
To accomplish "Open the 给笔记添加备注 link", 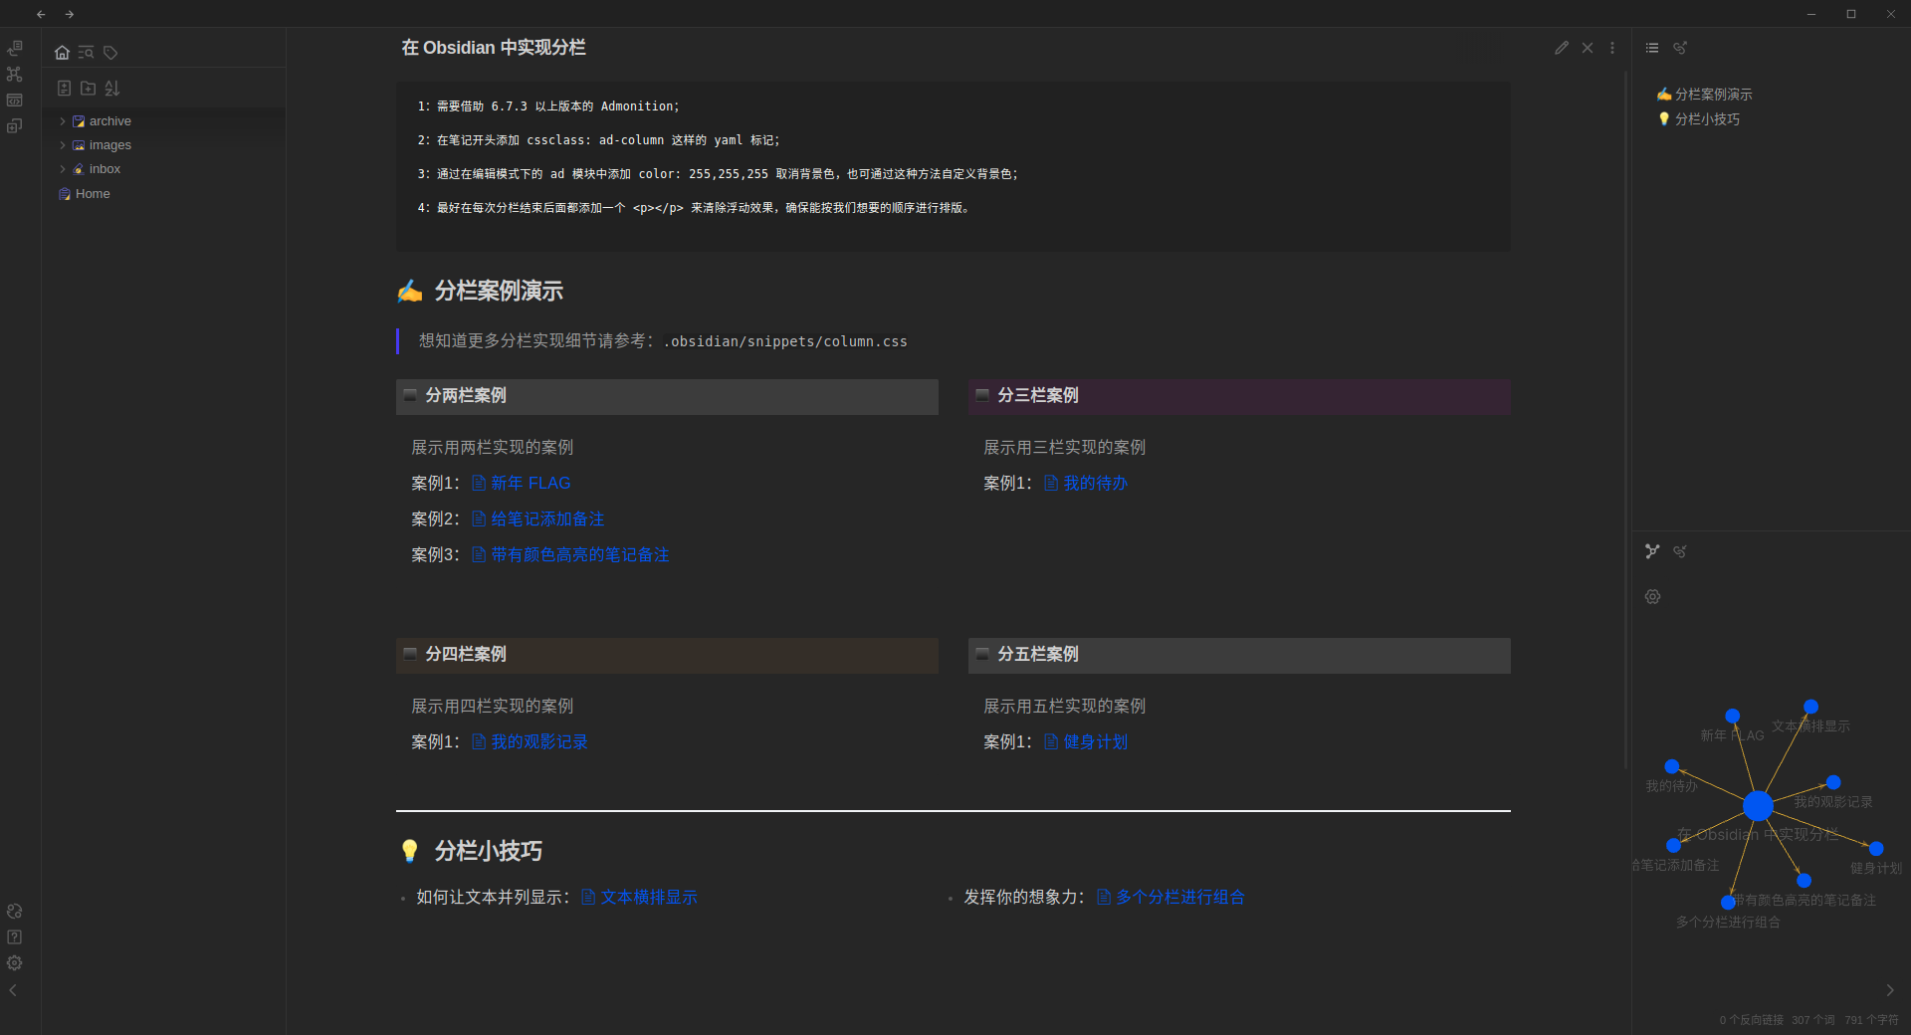I will click(547, 518).
